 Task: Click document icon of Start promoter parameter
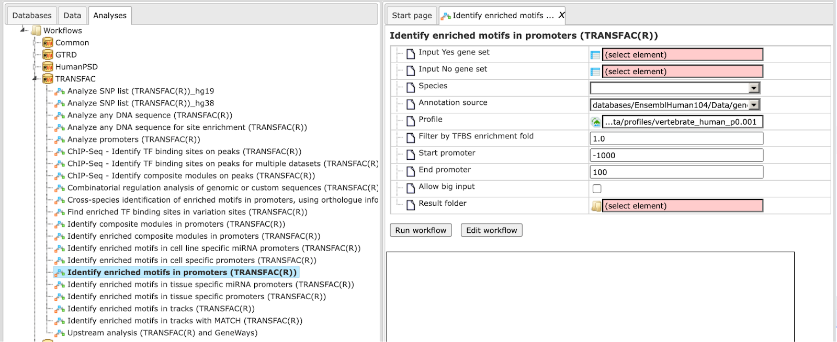point(411,154)
